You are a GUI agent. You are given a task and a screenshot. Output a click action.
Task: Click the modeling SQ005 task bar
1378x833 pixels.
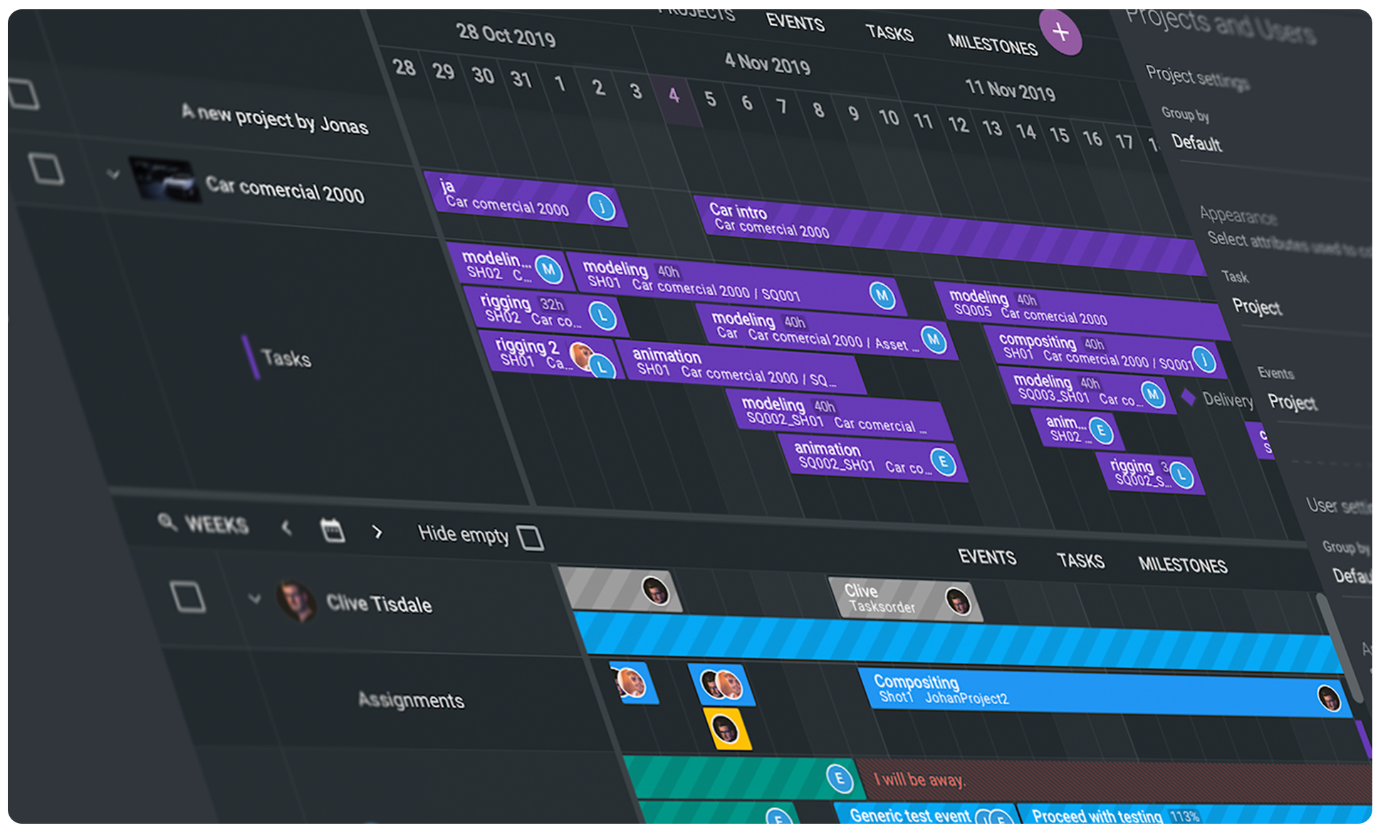point(1081,310)
